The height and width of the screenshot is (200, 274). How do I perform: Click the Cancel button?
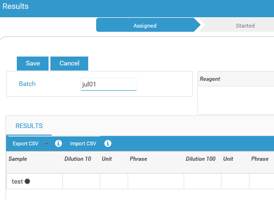click(69, 64)
